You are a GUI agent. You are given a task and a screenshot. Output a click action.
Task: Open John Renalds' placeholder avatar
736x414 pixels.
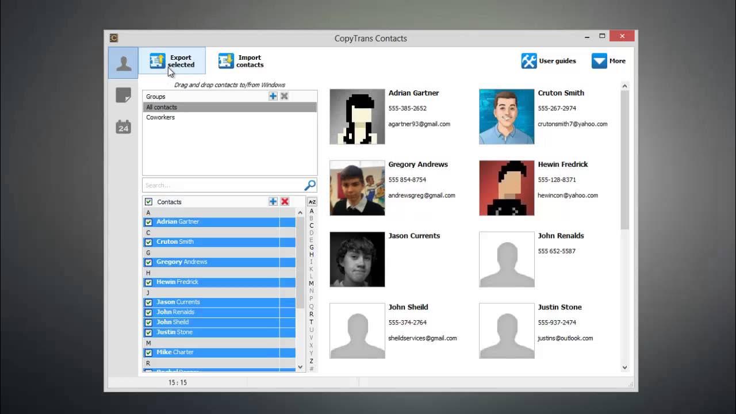507,259
